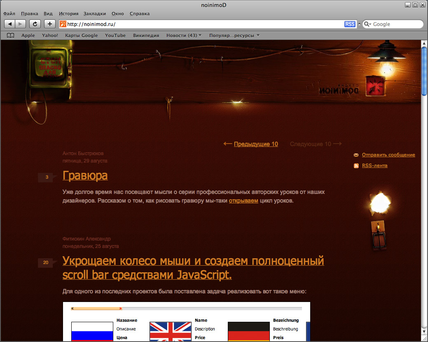Click the browser Forward arrow button
428x342 pixels.
point(20,24)
